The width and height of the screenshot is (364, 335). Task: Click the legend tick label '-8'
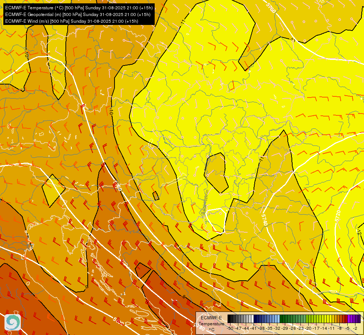coord(339,328)
